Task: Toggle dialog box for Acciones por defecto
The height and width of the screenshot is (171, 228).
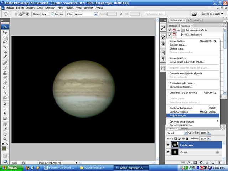Action: (174, 30)
